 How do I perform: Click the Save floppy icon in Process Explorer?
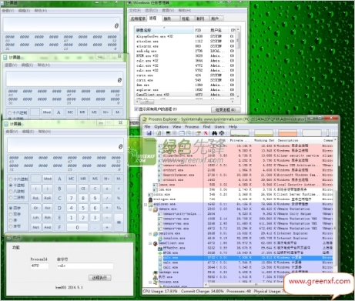(x=149, y=133)
